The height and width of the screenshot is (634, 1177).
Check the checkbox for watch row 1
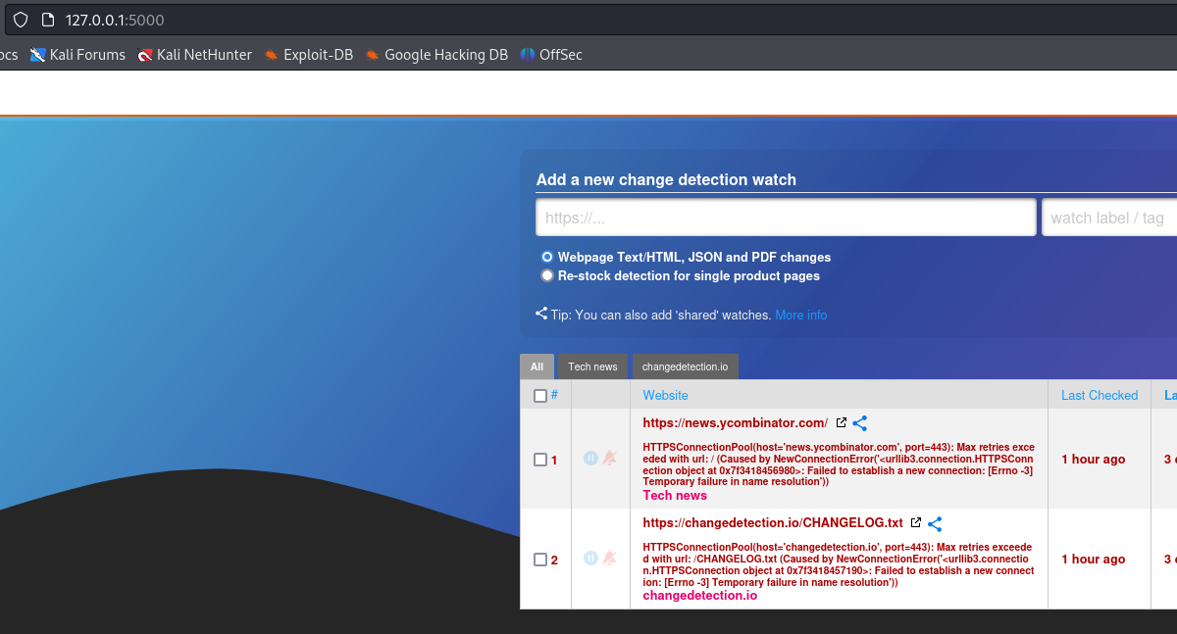540,460
